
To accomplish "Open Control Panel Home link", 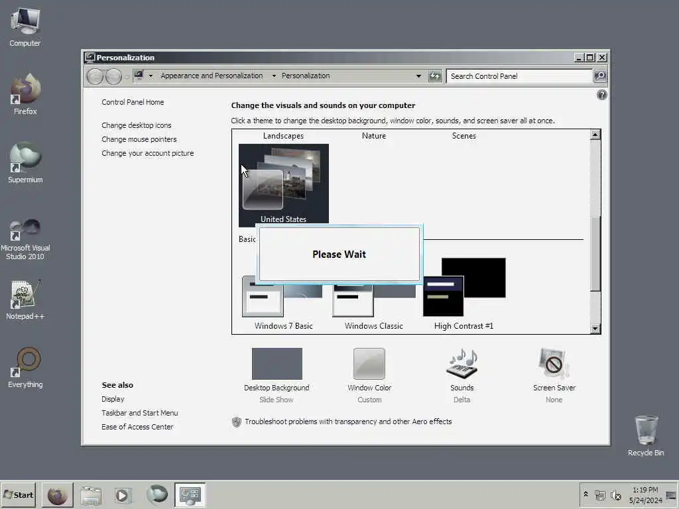I will pos(133,102).
